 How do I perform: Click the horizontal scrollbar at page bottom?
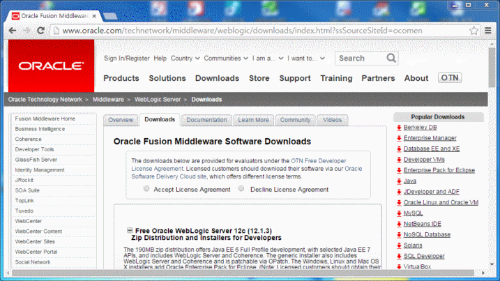coord(243,273)
